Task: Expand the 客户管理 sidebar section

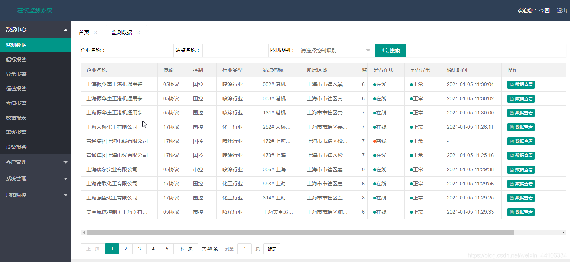Action: coord(36,162)
